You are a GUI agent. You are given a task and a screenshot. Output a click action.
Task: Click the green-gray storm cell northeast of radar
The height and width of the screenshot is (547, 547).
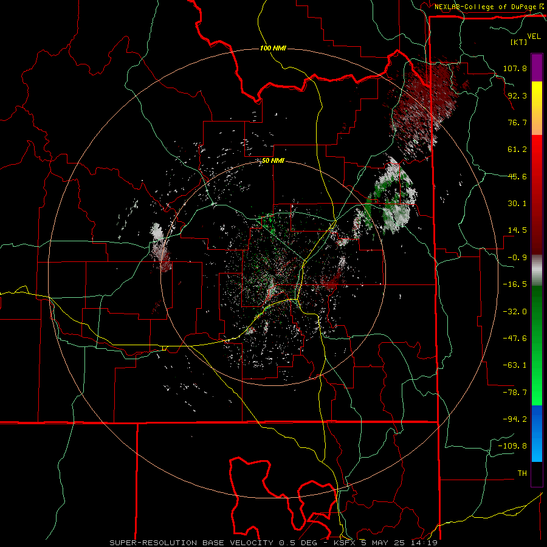(393, 199)
